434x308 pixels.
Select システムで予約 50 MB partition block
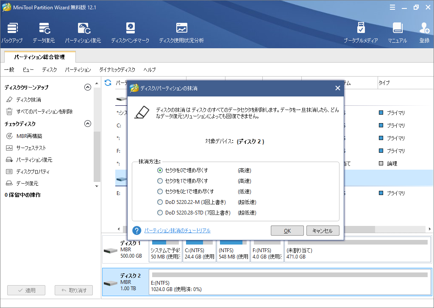166,250
